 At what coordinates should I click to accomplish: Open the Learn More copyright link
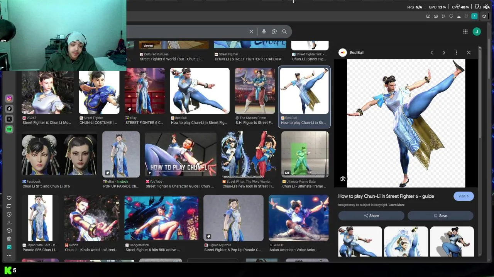click(396, 205)
